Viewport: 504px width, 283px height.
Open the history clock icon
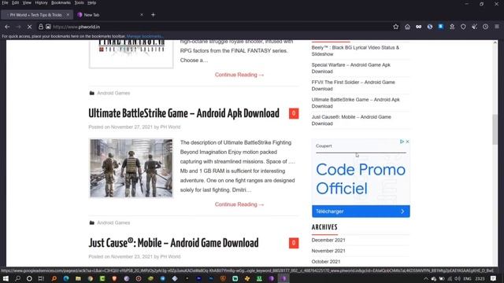(485, 27)
